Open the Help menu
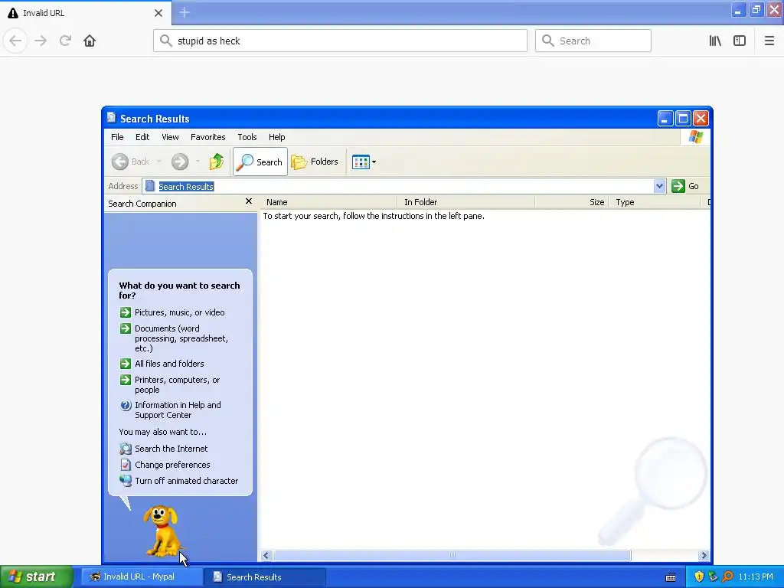 (276, 137)
